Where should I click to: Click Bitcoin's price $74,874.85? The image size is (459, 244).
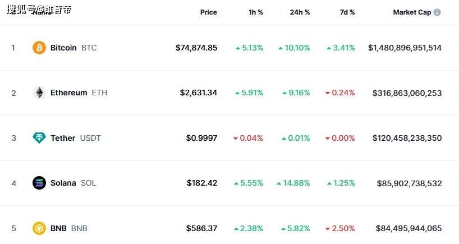(196, 48)
